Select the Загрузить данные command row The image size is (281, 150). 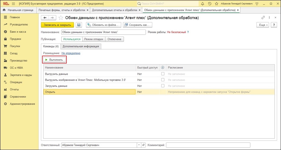point(159,86)
